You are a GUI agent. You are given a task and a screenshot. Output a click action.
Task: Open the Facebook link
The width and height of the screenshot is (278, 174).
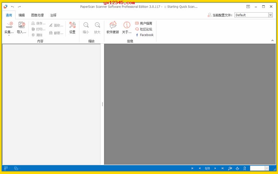tap(145, 35)
